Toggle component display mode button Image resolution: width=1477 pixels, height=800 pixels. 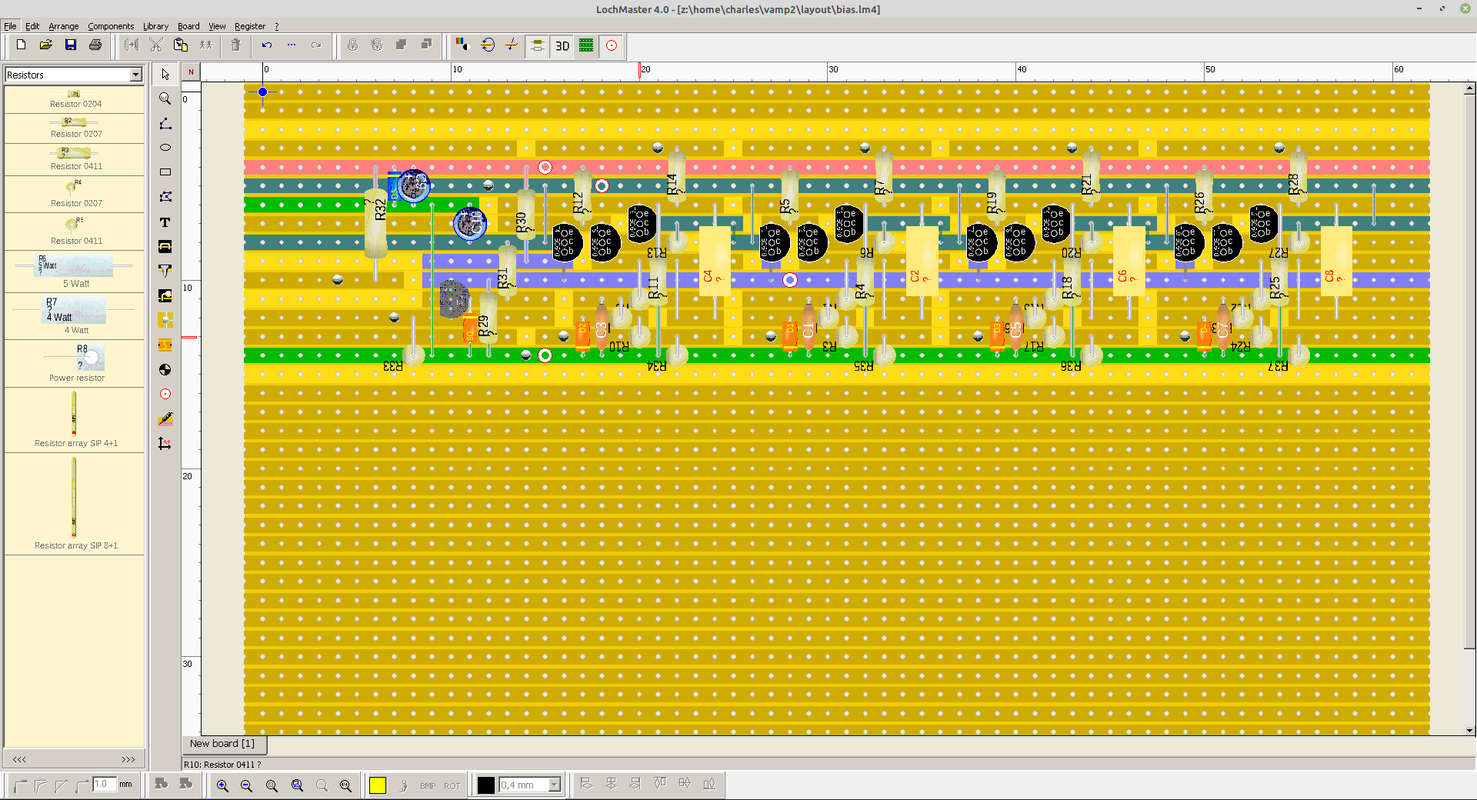point(538,46)
